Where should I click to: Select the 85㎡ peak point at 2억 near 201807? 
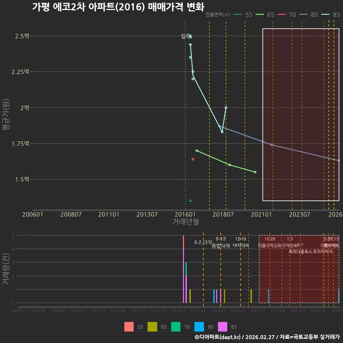coord(226,108)
